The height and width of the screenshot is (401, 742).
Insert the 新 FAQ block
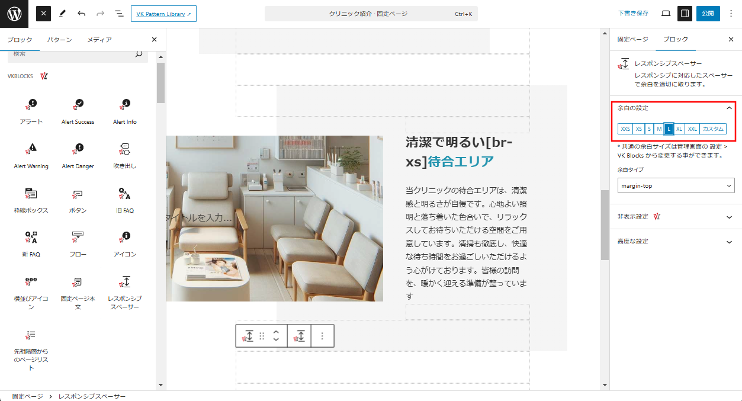31,243
